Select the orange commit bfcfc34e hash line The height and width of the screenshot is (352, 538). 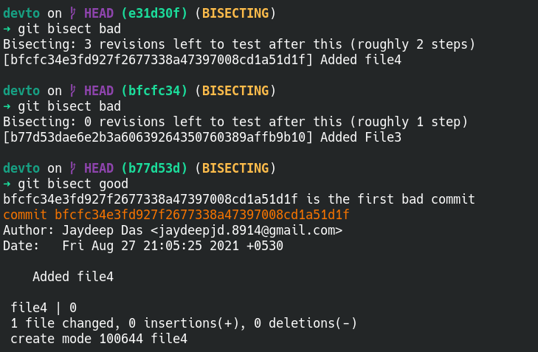tap(176, 215)
